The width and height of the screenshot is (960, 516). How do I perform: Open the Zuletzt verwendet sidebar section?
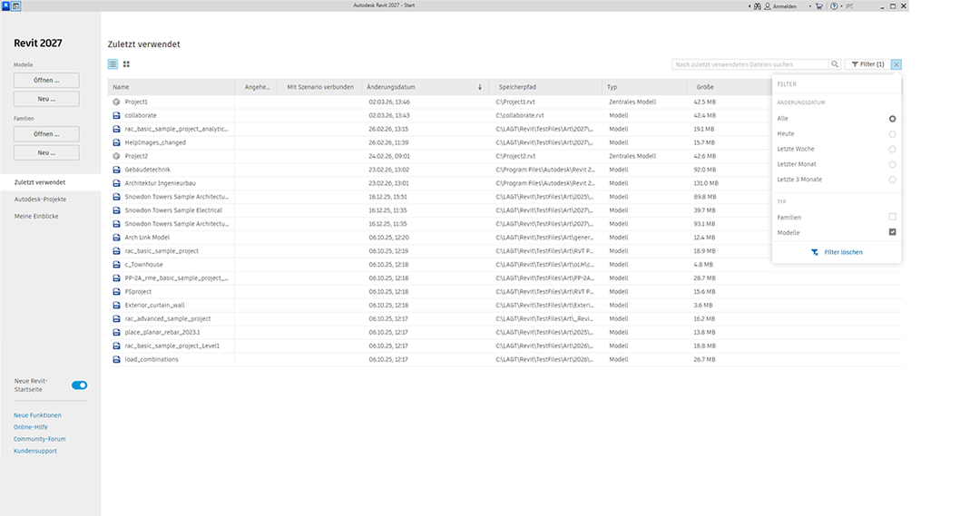tap(50, 182)
